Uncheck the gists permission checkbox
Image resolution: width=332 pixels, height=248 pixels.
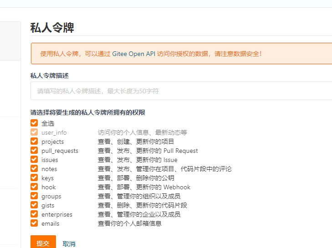point(34,205)
